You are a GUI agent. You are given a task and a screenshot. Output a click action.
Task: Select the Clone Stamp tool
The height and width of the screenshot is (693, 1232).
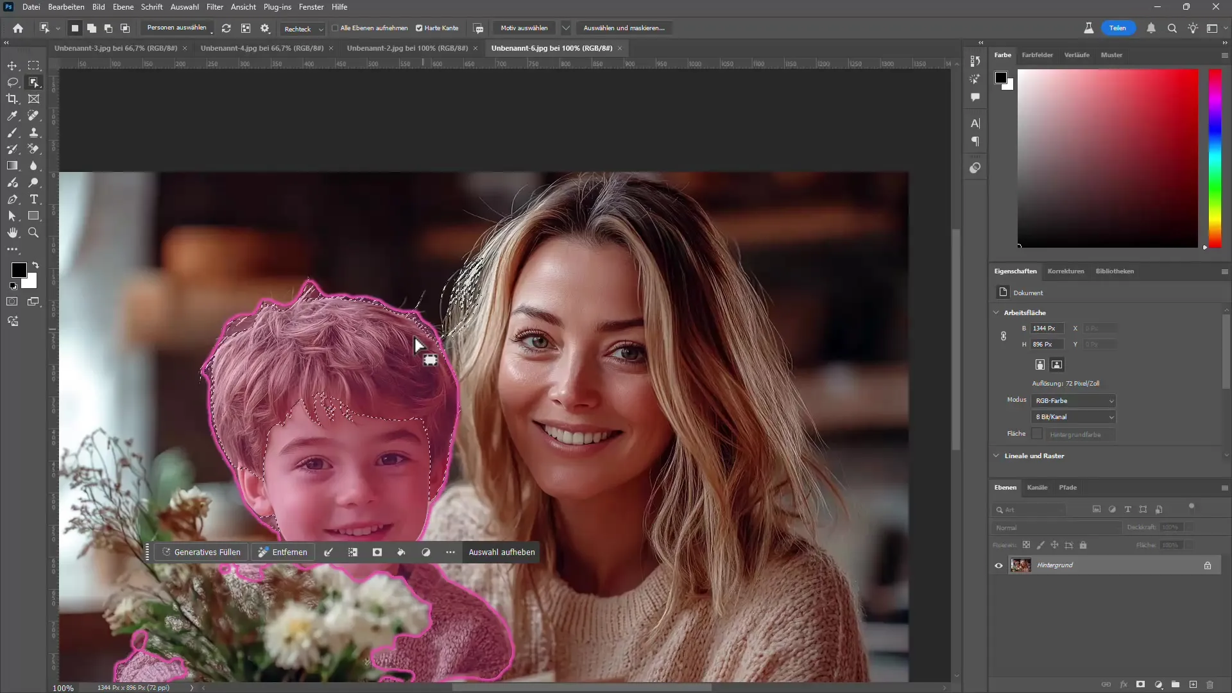click(x=33, y=132)
